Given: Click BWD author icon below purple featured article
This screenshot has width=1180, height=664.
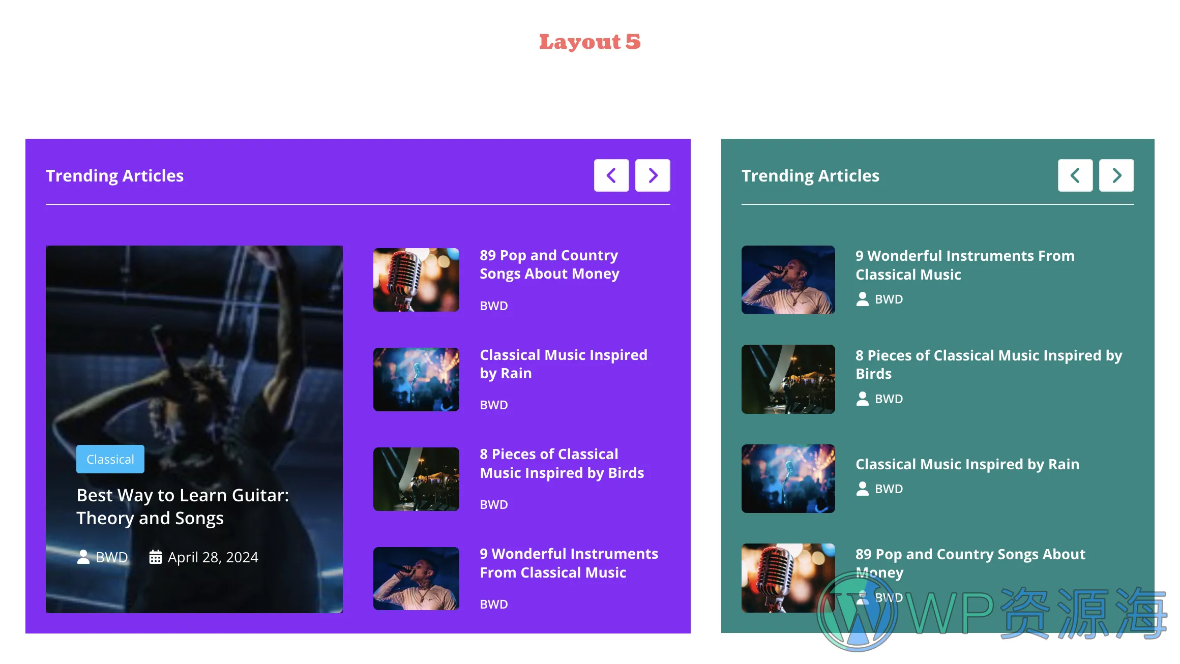Looking at the screenshot, I should coord(83,557).
